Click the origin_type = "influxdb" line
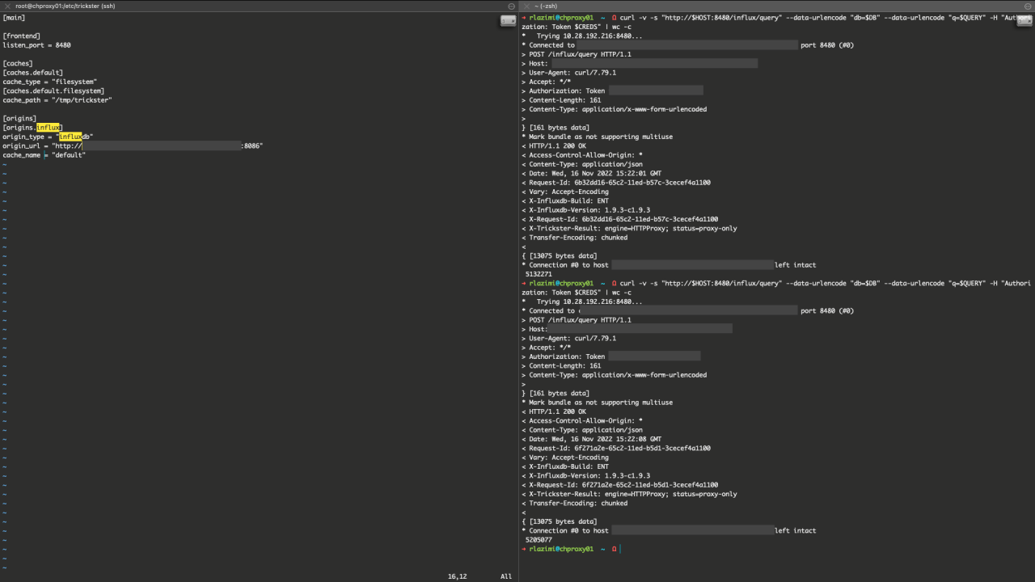The image size is (1035, 582). [x=48, y=137]
